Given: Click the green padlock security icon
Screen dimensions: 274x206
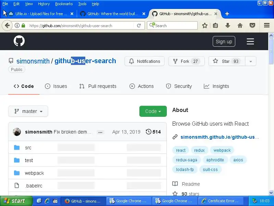Looking at the screenshot, I should [23, 25].
